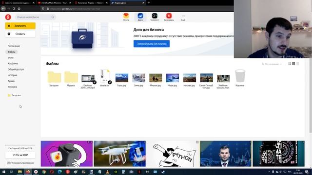Open the sort by name dropdown

pyautogui.click(x=272, y=64)
